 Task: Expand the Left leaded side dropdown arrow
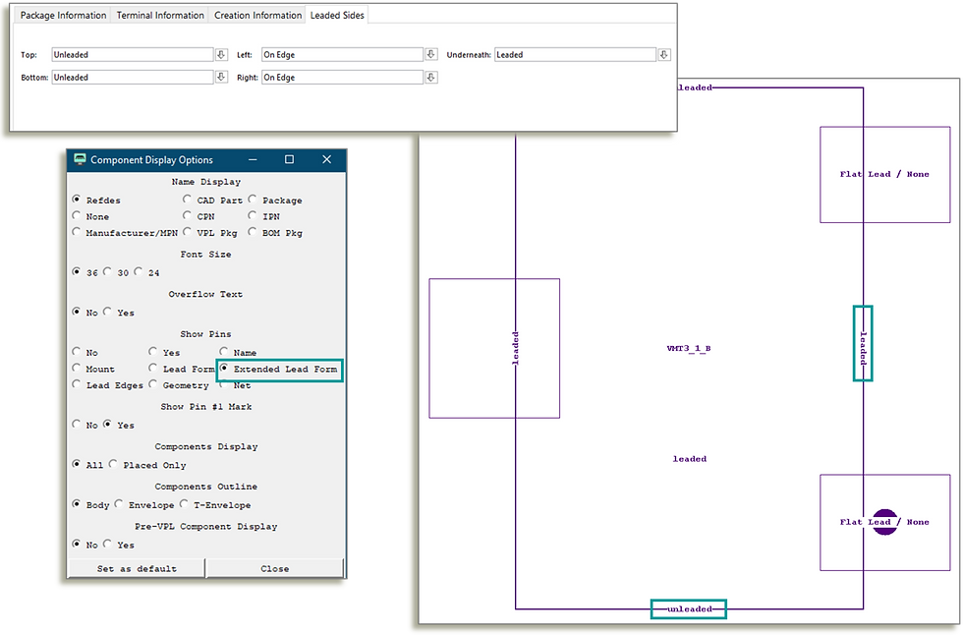pyautogui.click(x=431, y=55)
